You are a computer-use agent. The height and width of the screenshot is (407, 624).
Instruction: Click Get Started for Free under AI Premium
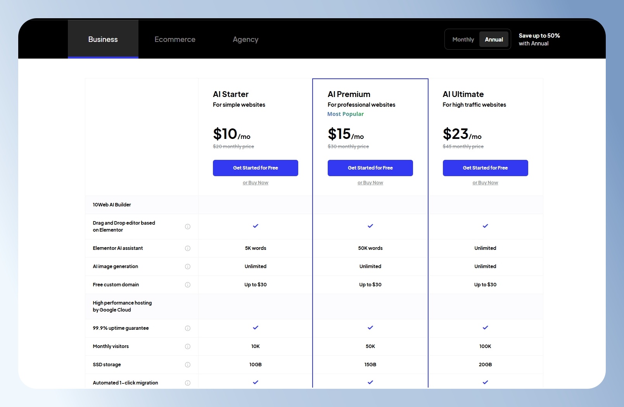click(370, 168)
